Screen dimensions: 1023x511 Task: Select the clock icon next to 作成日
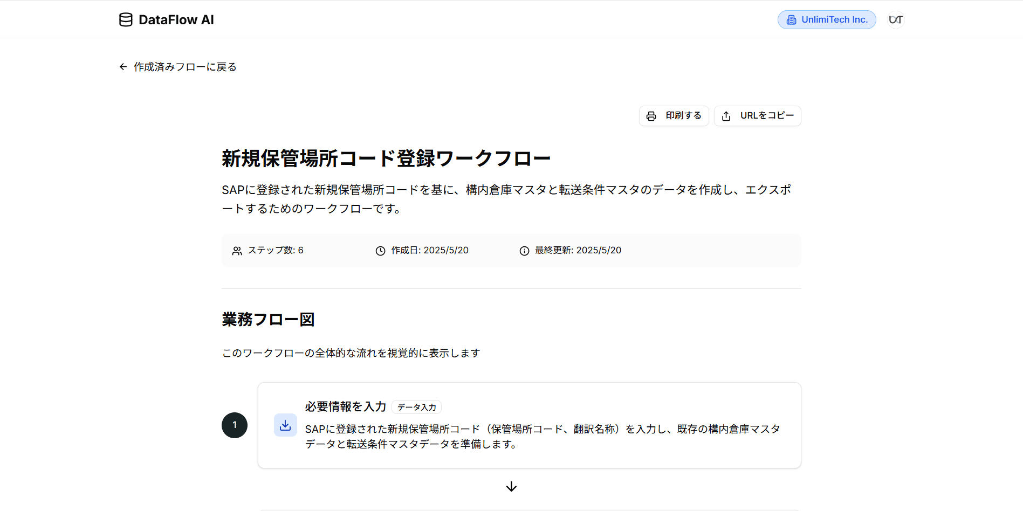(x=380, y=250)
